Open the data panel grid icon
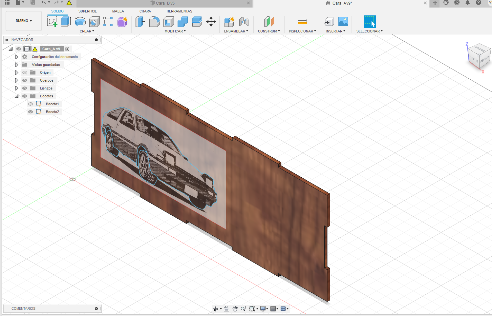This screenshot has width=492, height=316. click(x=7, y=2)
